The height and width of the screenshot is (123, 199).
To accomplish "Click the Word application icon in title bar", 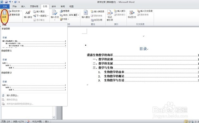I will coord(2,2).
